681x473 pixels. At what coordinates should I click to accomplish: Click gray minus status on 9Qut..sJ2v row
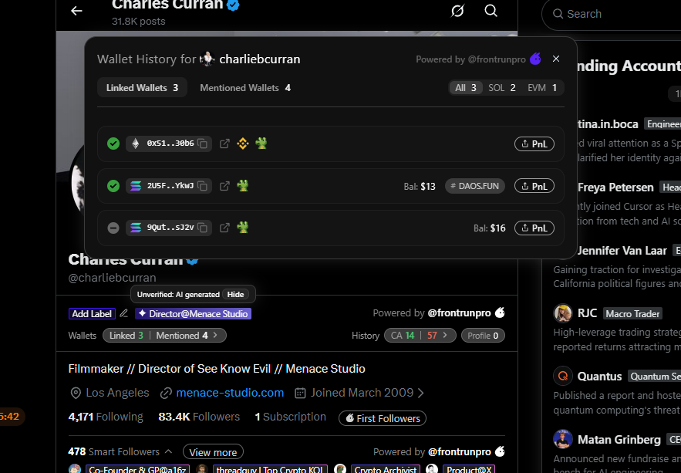(113, 228)
